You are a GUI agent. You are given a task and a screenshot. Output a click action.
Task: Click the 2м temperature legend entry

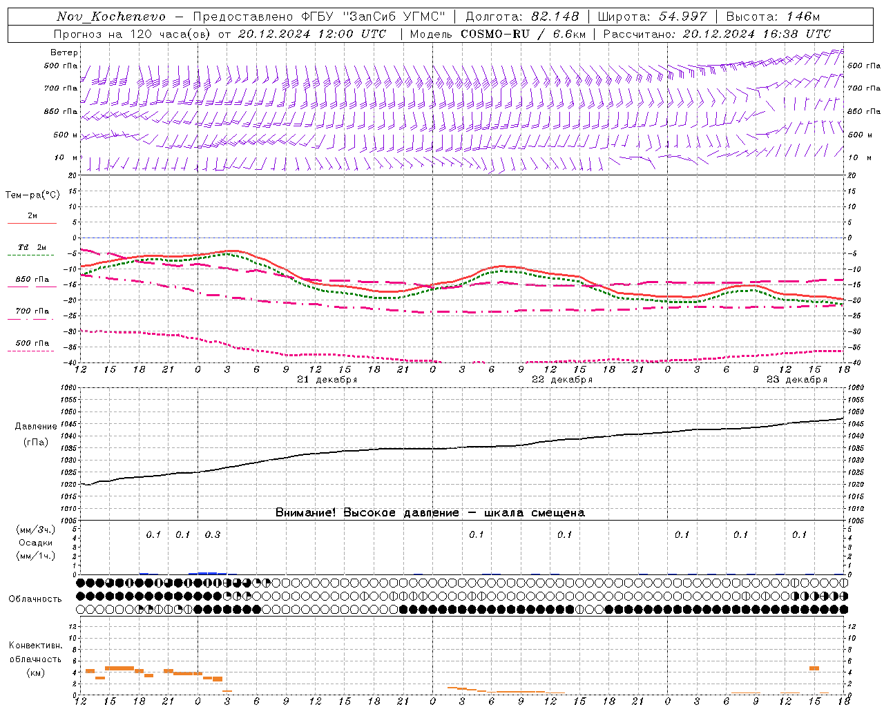tap(32, 216)
